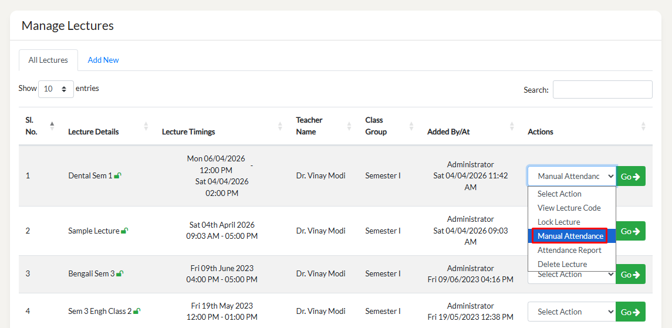
Task: Click the unlock icon beside Sample Lecture
Action: pos(124,231)
